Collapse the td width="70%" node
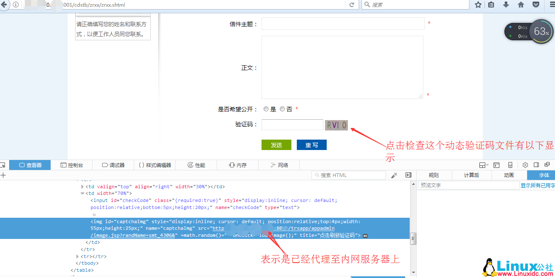 [x=82, y=194]
